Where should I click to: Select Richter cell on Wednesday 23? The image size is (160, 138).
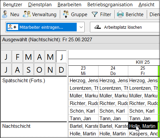[x=83, y=103]
